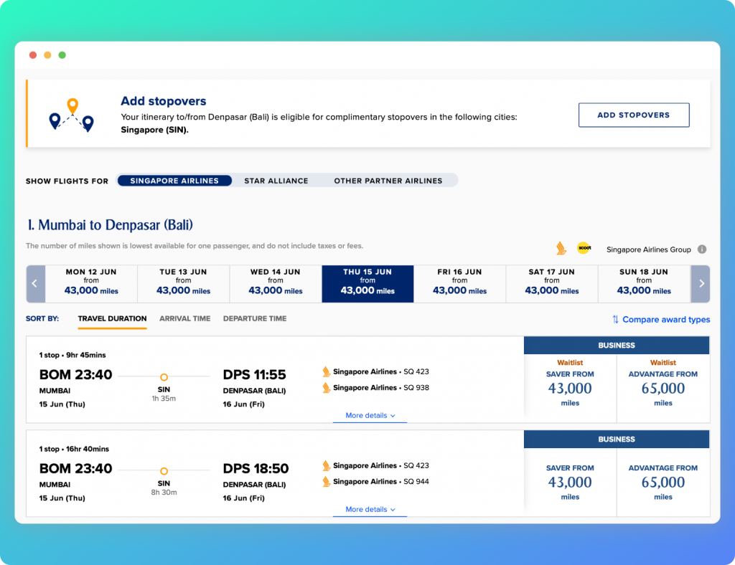Sort flights by Arrival Time
The width and height of the screenshot is (735, 565).
point(184,319)
